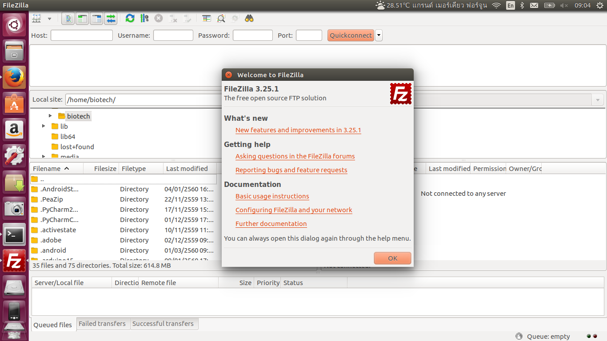The image size is (607, 341).
Task: Open Terminal from the launcher
Action: pyautogui.click(x=14, y=234)
